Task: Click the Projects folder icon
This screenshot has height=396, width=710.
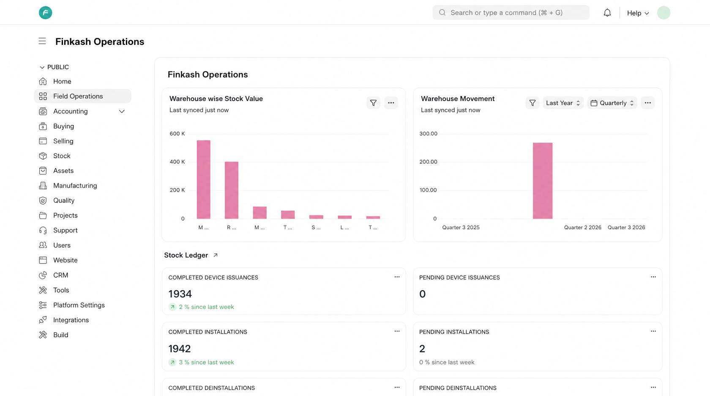Action: coord(43,215)
